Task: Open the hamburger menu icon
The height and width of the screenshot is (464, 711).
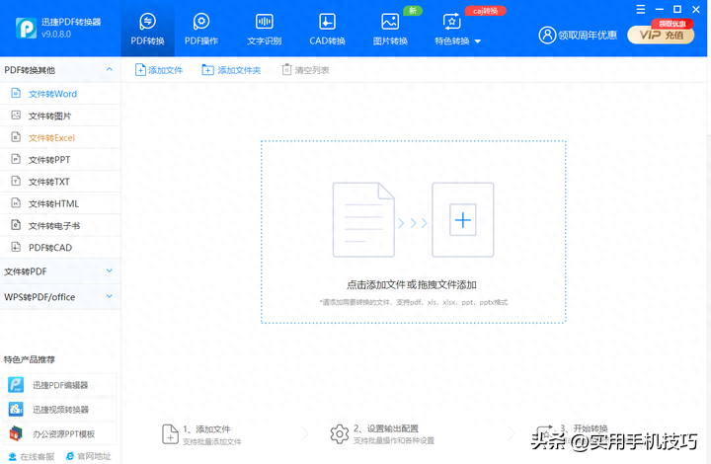Action: click(640, 9)
